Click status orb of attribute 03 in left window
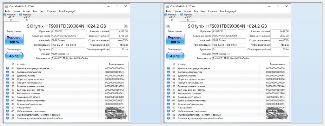Screen dimensions: 325x126 [8, 76]
